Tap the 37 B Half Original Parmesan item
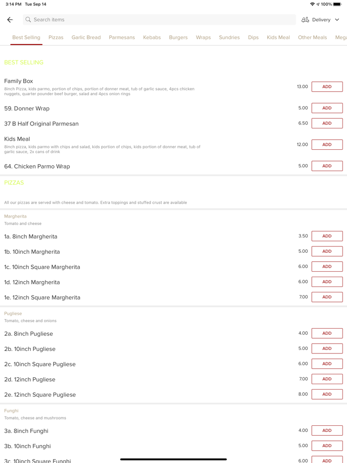Screen dimensions: 347x463 pos(42,124)
